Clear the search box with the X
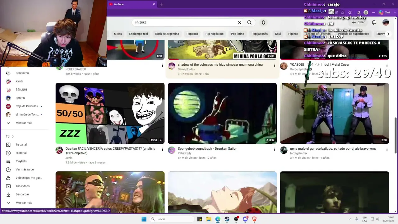The height and width of the screenshot is (224, 398). click(239, 22)
